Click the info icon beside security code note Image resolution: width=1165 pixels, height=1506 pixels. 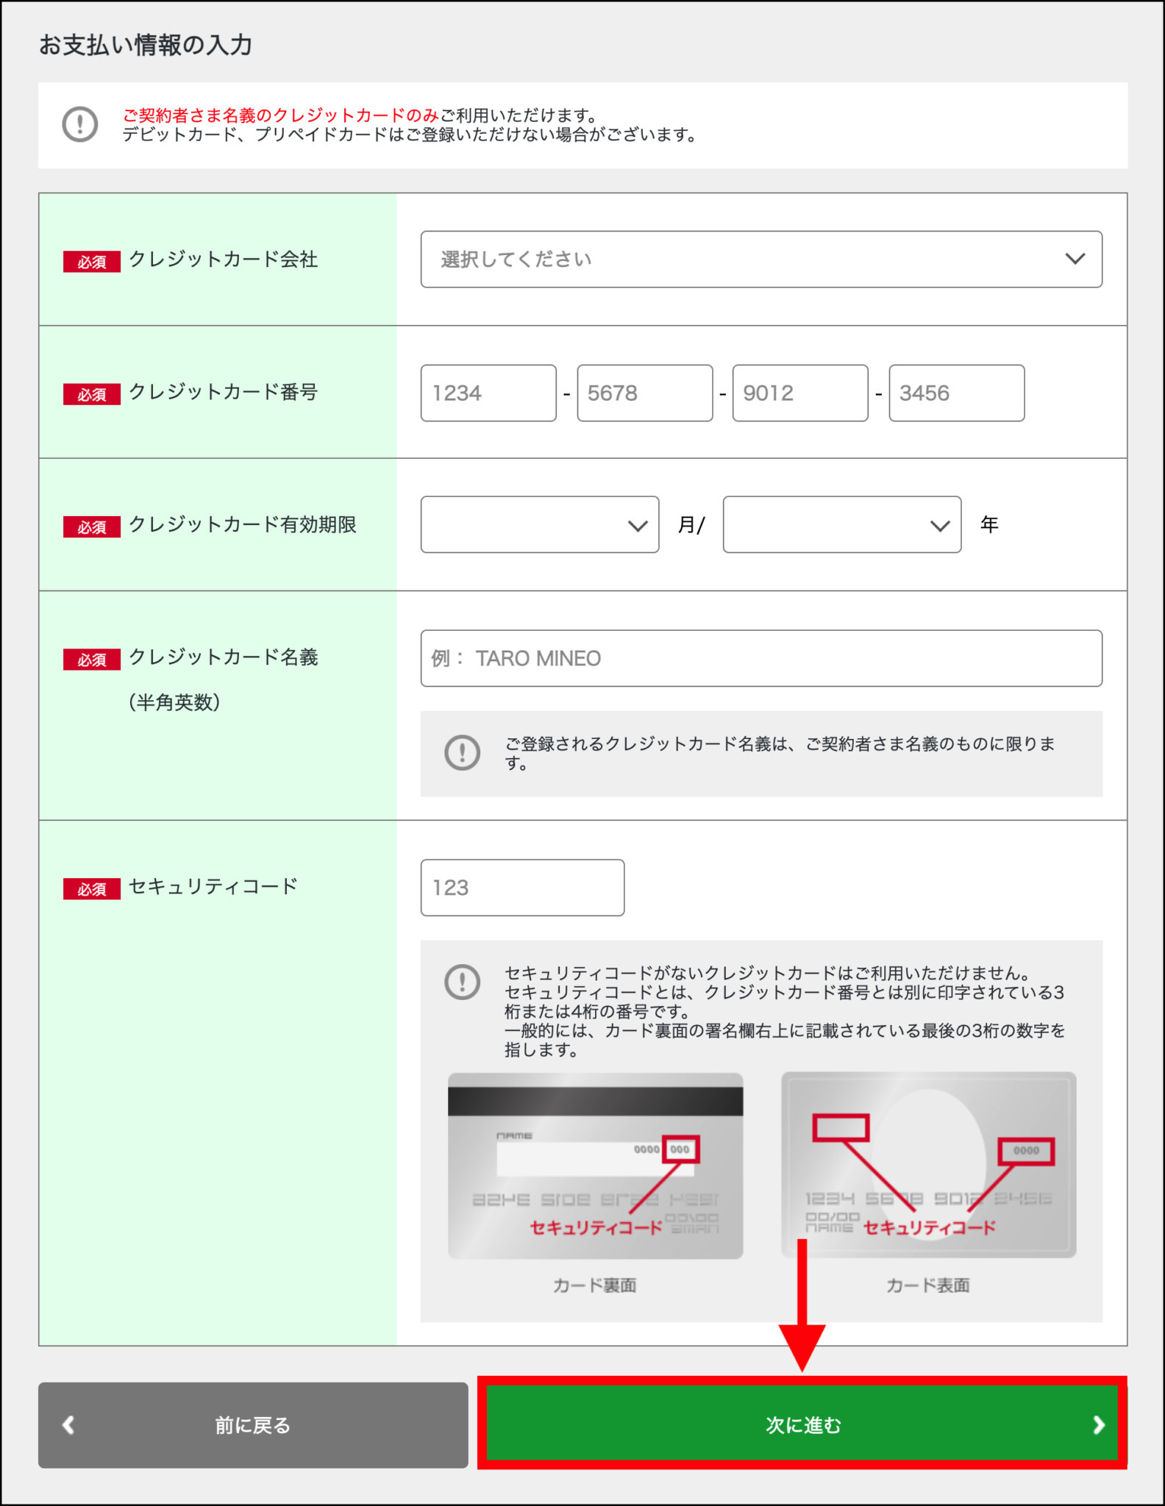click(x=462, y=982)
